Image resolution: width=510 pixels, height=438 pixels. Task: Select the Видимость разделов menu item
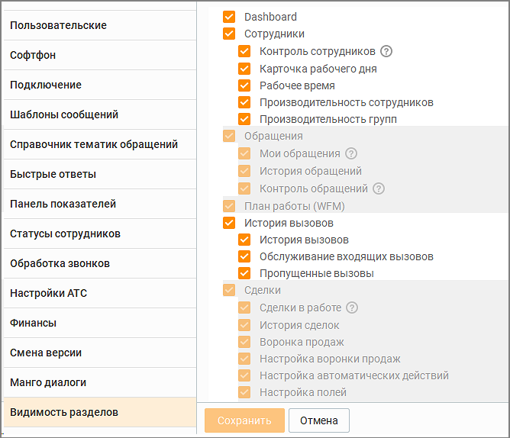(100, 412)
